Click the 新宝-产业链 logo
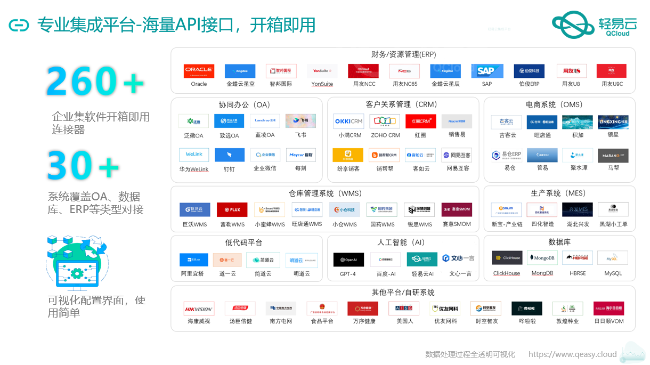The width and height of the screenshot is (650, 365). tap(506, 209)
